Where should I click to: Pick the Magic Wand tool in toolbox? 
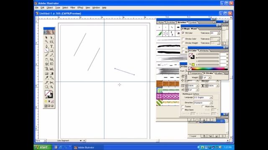point(46,42)
